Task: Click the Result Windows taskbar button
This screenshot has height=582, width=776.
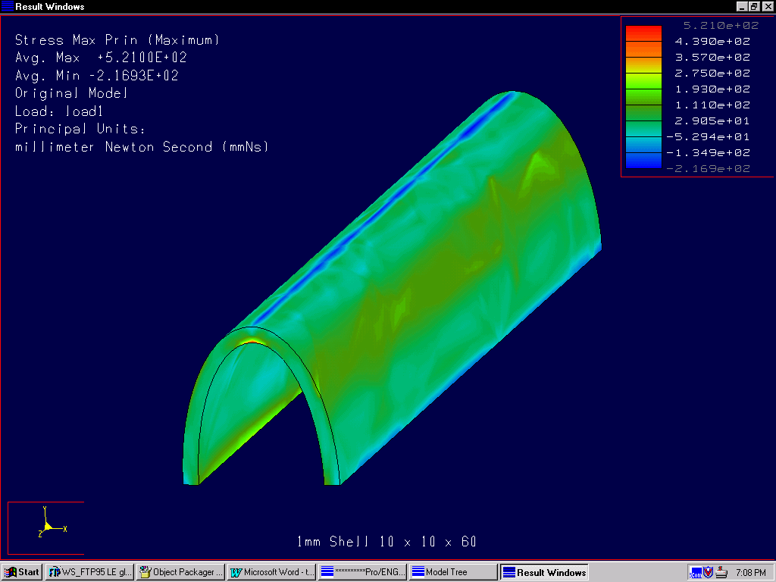Action: tap(544, 572)
